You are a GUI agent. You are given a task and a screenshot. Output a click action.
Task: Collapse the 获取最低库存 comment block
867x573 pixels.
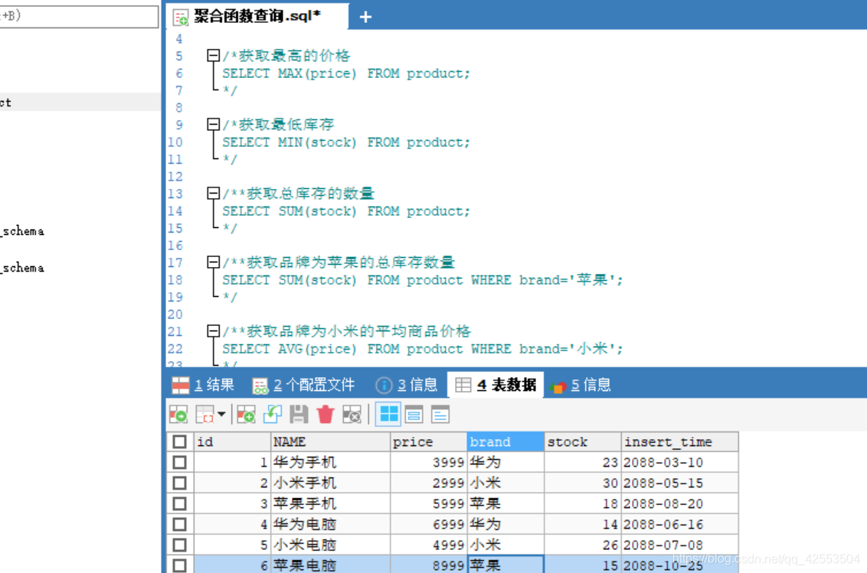click(x=214, y=125)
